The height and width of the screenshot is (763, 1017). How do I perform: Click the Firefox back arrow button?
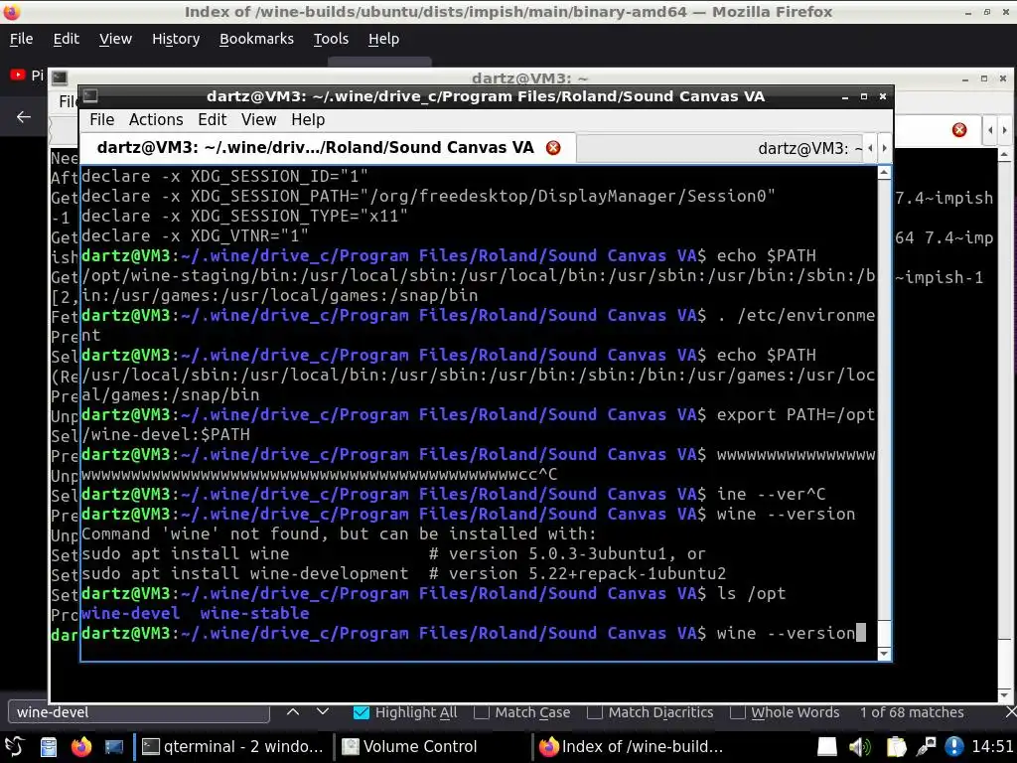tap(24, 117)
